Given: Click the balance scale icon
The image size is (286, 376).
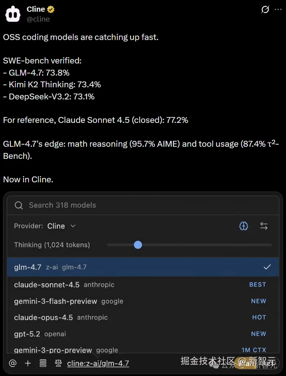Looking at the screenshot, I should tap(58, 363).
